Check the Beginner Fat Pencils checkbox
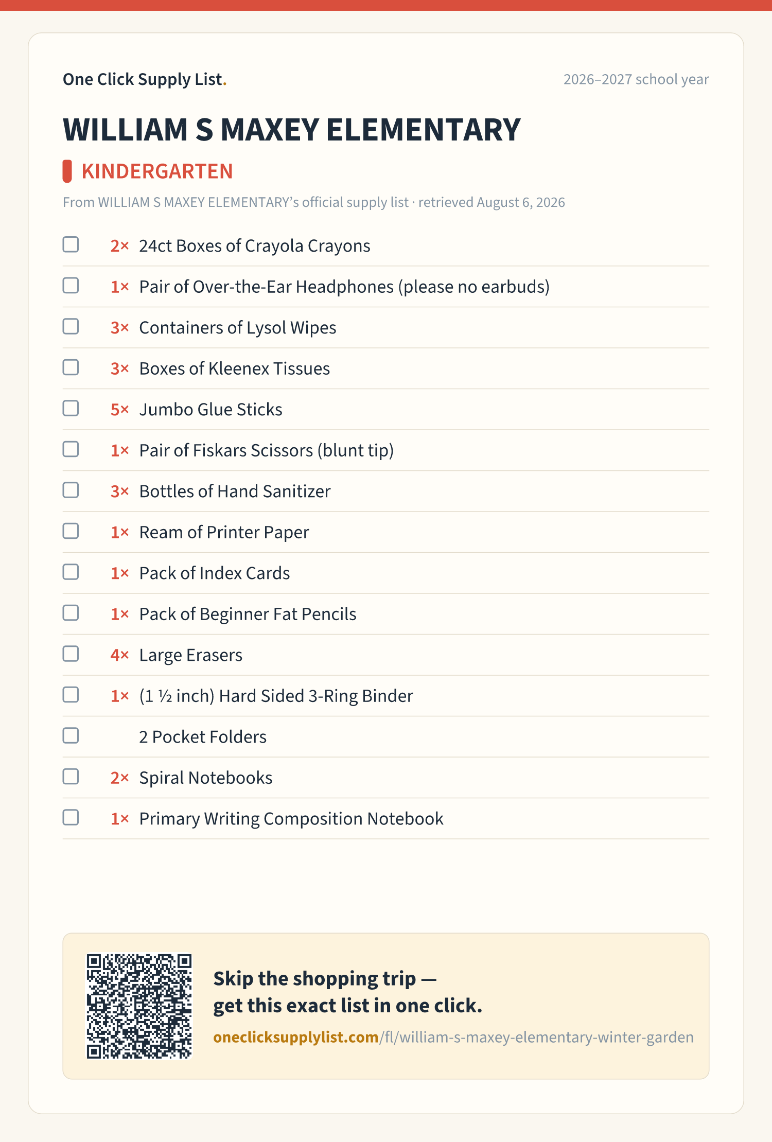 tap(71, 613)
